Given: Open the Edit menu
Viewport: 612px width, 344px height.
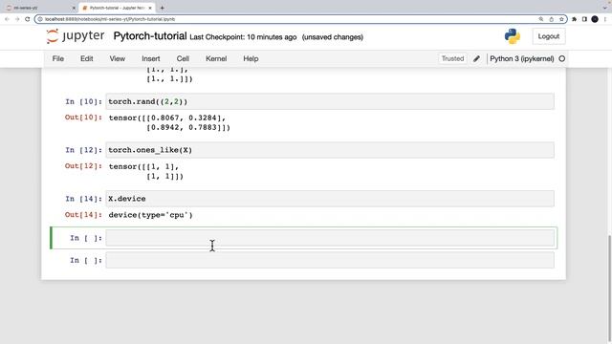Looking at the screenshot, I should point(87,58).
